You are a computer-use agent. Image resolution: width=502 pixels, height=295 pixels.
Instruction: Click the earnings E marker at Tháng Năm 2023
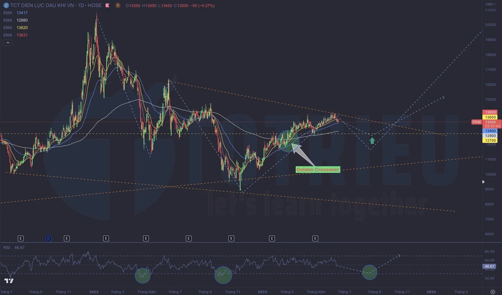click(315, 238)
